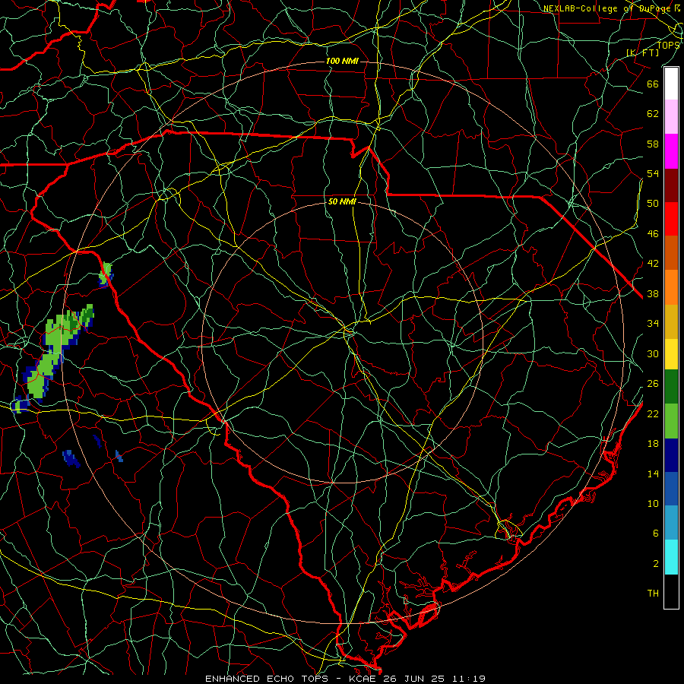Click the yellow swatch between 34 and 30
The height and width of the screenshot is (684, 684).
671,353
